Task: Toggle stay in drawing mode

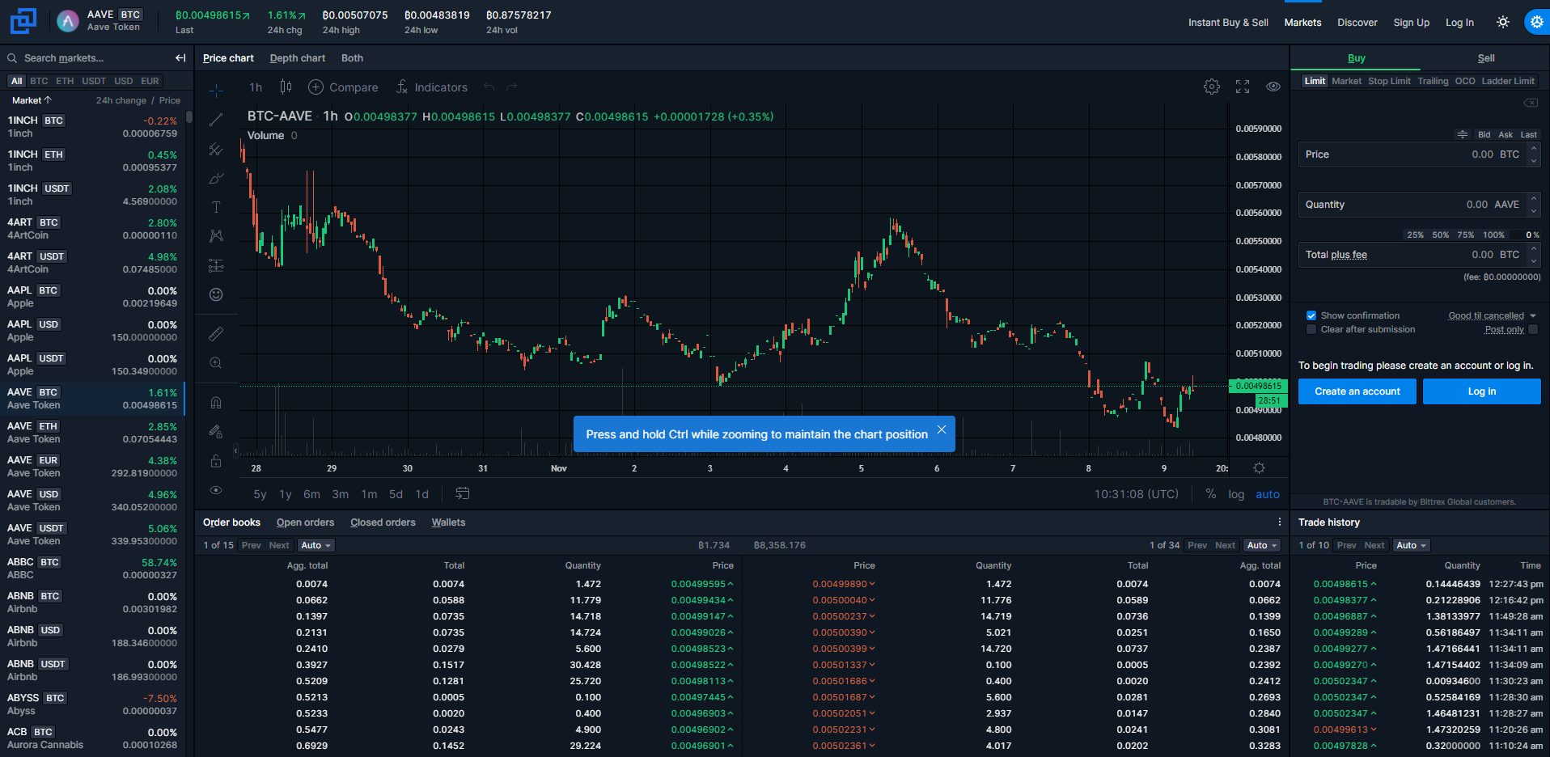Action: pos(216,431)
